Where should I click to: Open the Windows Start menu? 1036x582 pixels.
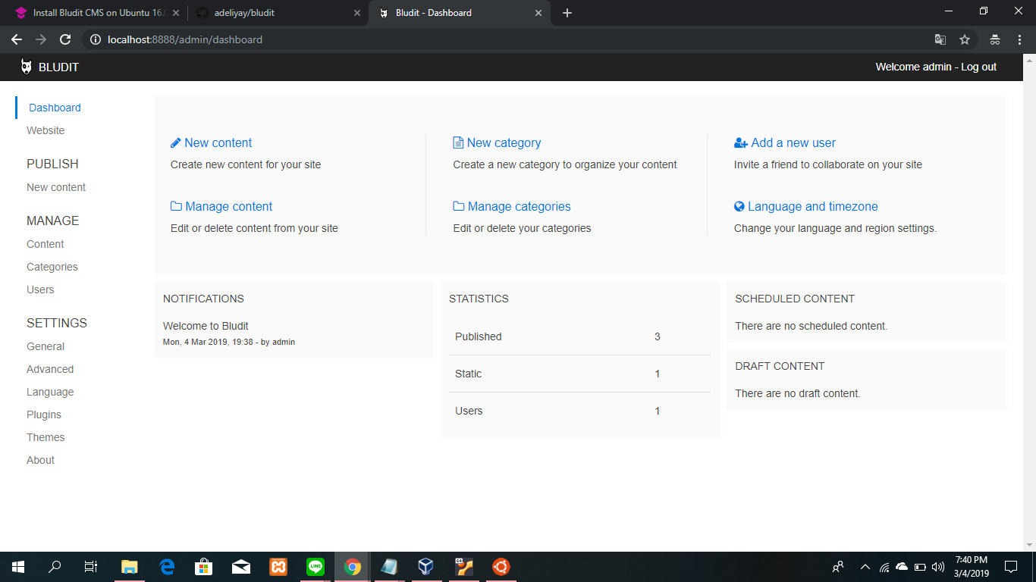click(x=18, y=567)
